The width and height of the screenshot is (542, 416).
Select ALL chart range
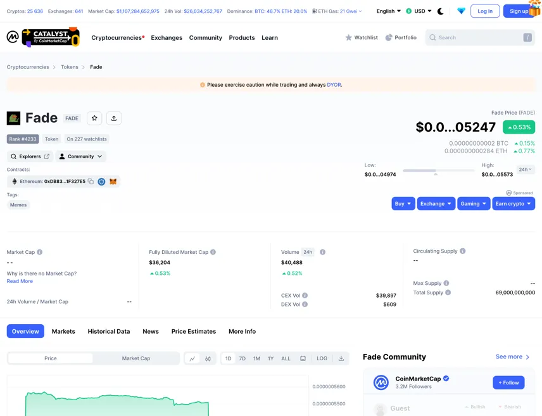pos(286,358)
